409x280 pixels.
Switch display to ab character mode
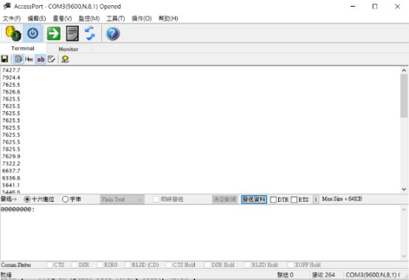pos(41,60)
